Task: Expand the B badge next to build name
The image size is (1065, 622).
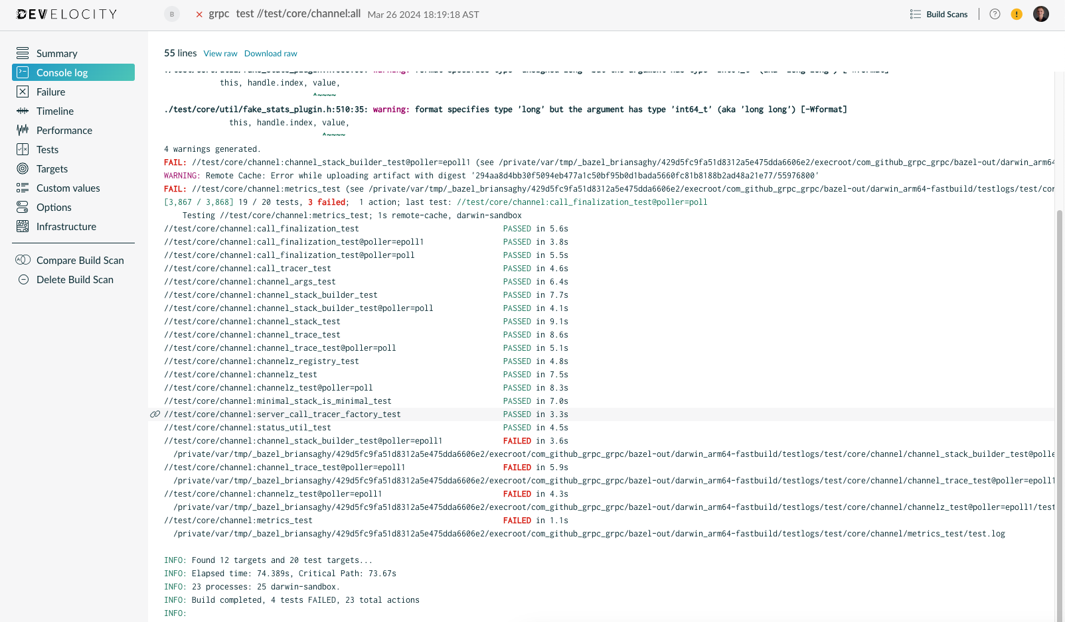Action: click(171, 13)
